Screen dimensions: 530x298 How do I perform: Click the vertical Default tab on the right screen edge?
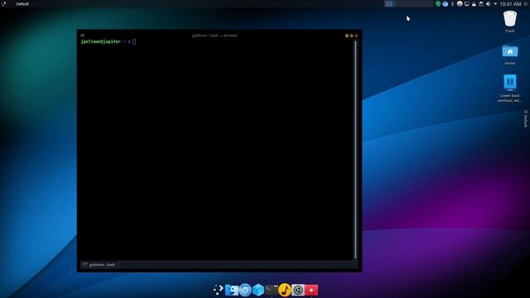tap(526, 118)
